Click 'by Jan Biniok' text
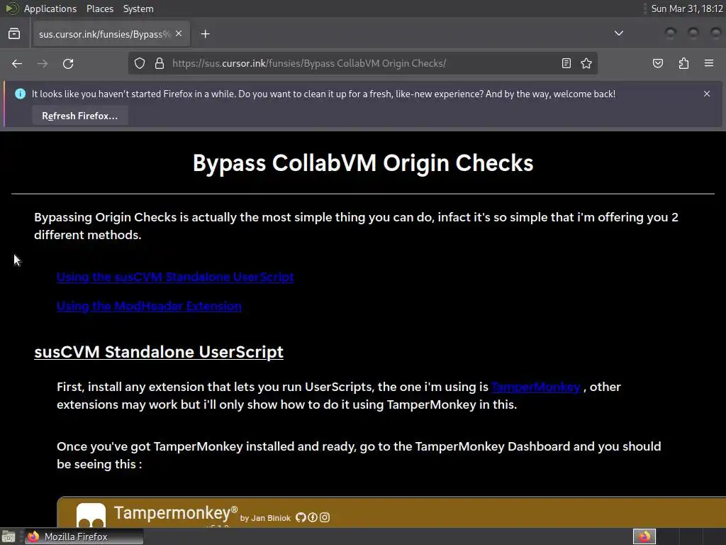The width and height of the screenshot is (726, 545). [265, 518]
